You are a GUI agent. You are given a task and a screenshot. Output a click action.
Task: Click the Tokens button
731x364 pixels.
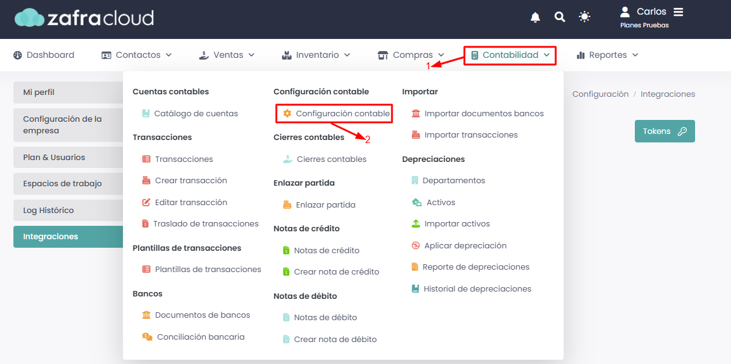(665, 131)
